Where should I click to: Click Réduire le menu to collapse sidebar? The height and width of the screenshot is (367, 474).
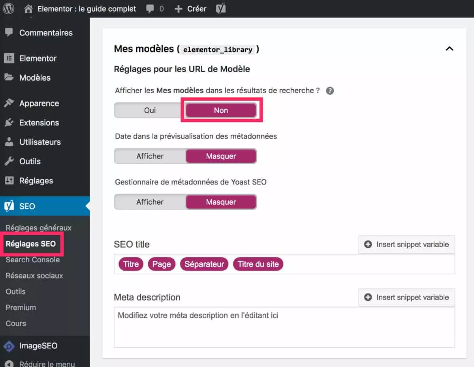(41, 363)
